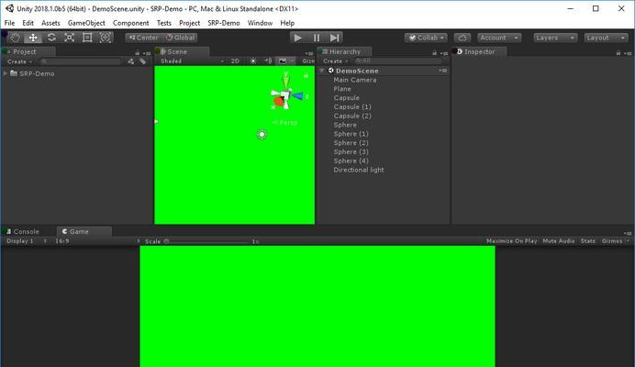This screenshot has width=635, height=367.
Task: Select Sphere (3) in Hierarchy
Action: coord(351,152)
